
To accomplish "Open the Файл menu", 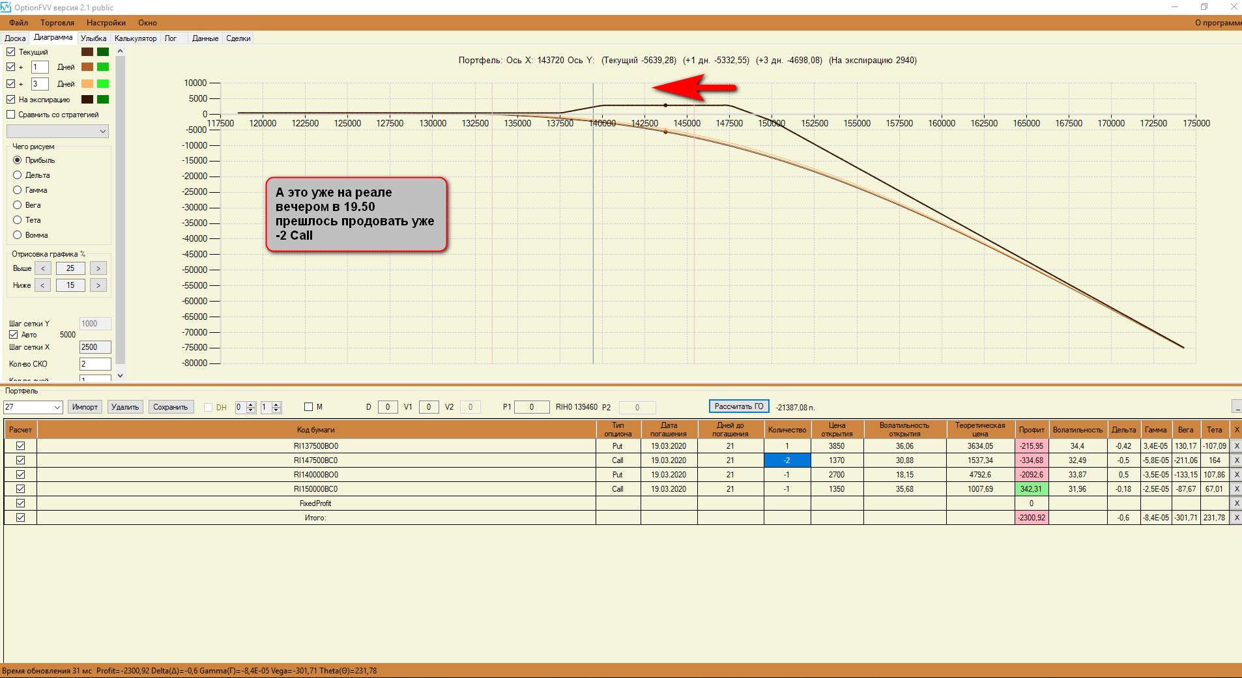I will 19,23.
